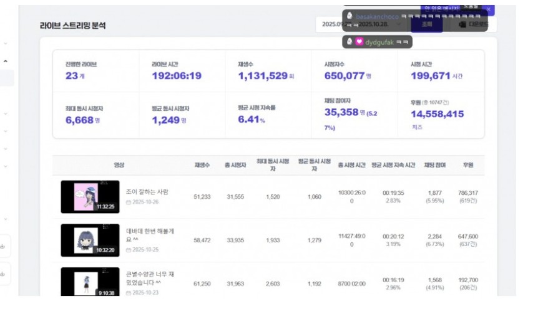The height and width of the screenshot is (309, 538).
Task: Open the 데바데 한번 해볼게요 thumbnail
Action: 90,240
